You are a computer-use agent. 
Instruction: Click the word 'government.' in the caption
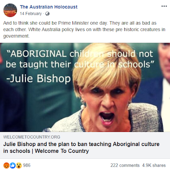[16, 36]
